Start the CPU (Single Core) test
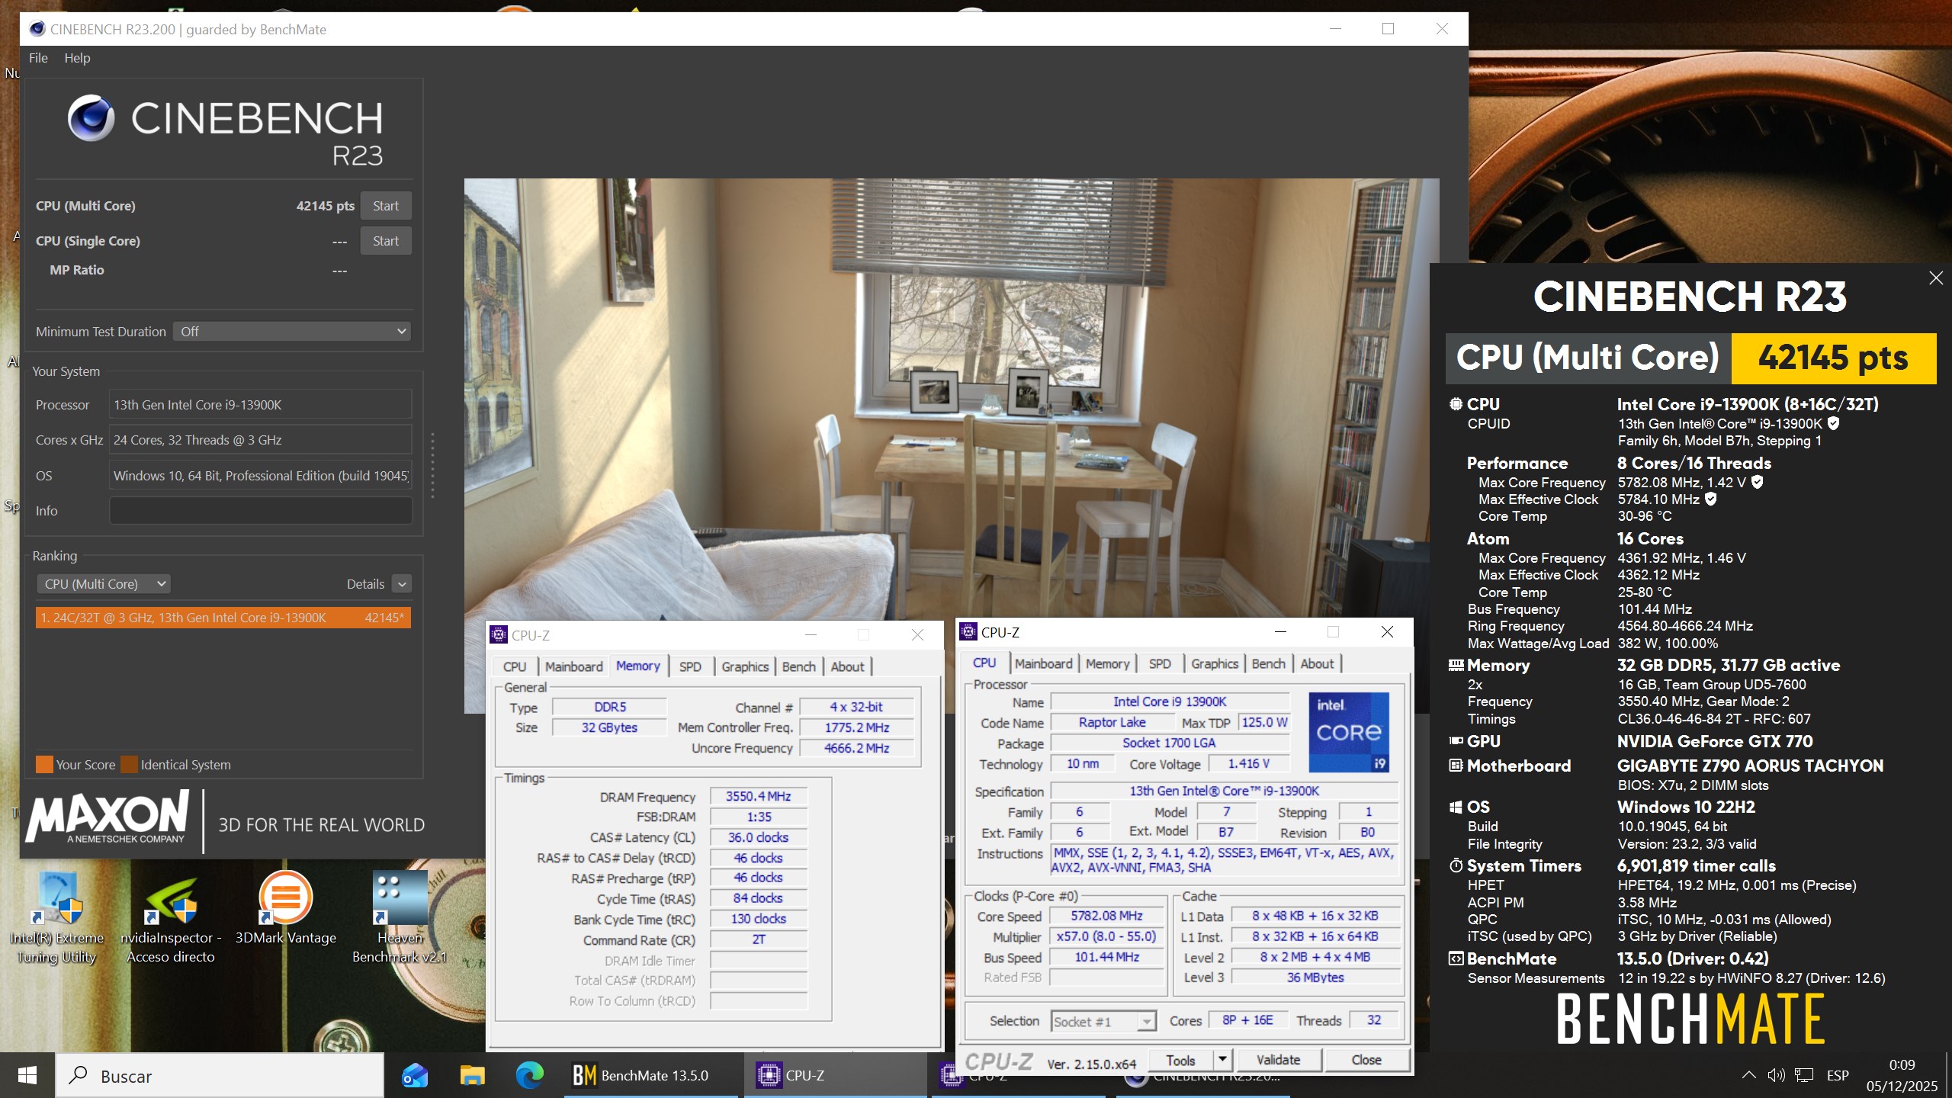 (x=385, y=241)
